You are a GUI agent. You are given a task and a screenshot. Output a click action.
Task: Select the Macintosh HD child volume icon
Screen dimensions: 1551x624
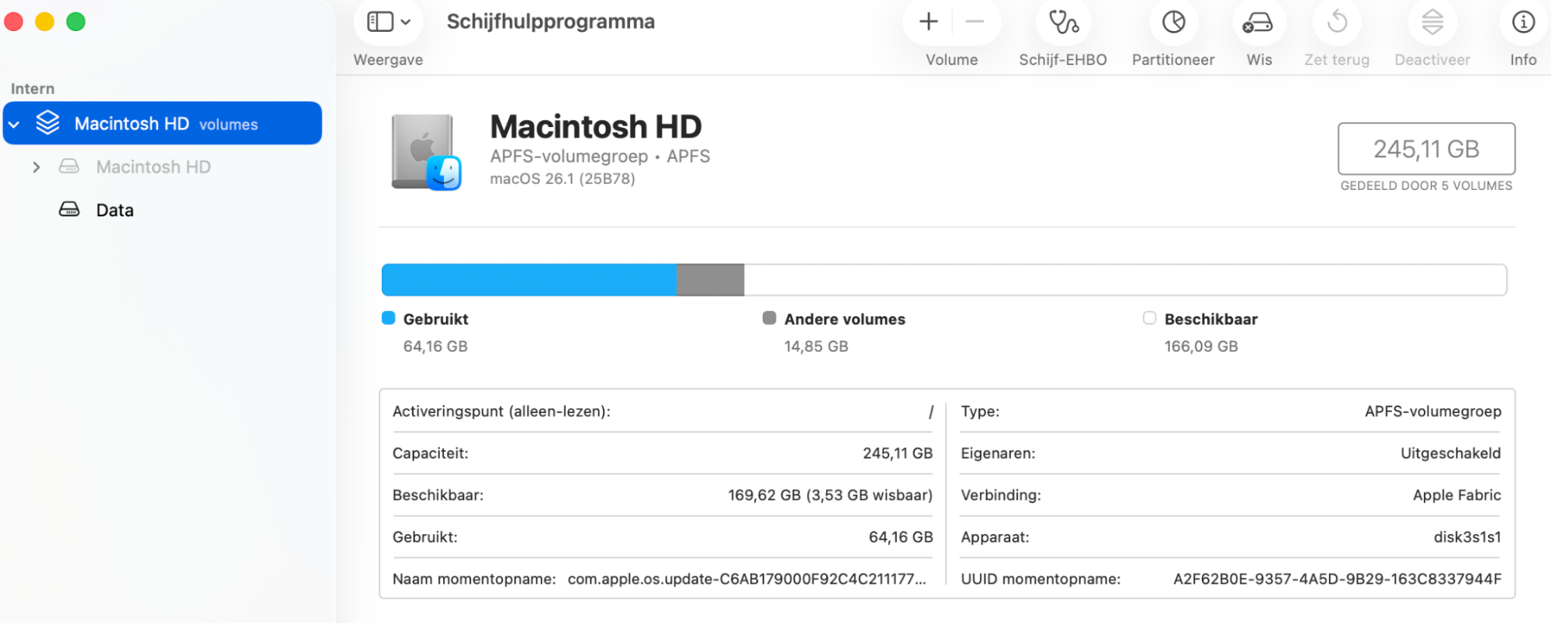click(x=70, y=167)
